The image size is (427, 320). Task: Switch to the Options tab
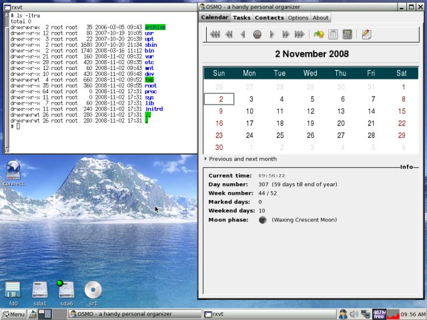pos(298,17)
